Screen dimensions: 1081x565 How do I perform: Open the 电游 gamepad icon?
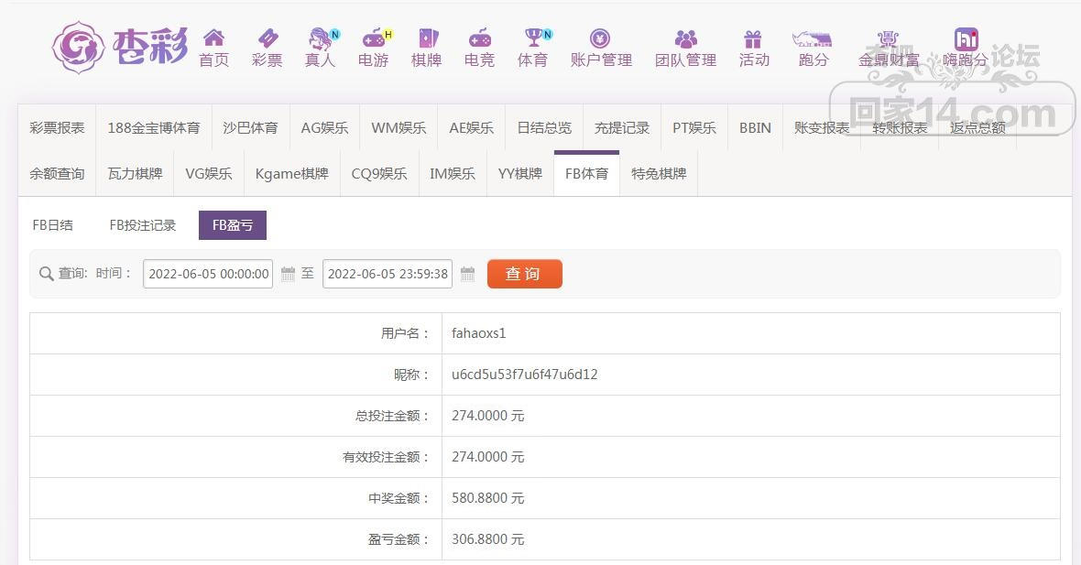click(x=374, y=38)
